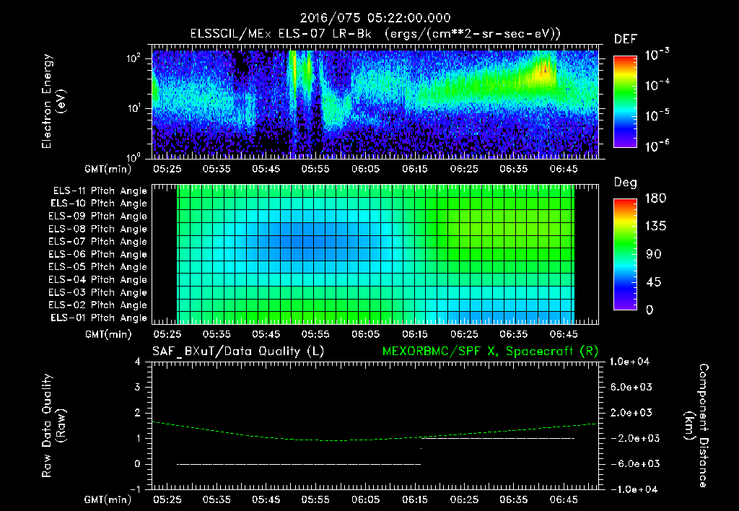739x511 pixels.
Task: Select the ELS-11 Pitch Angle row label
Action: (100, 191)
